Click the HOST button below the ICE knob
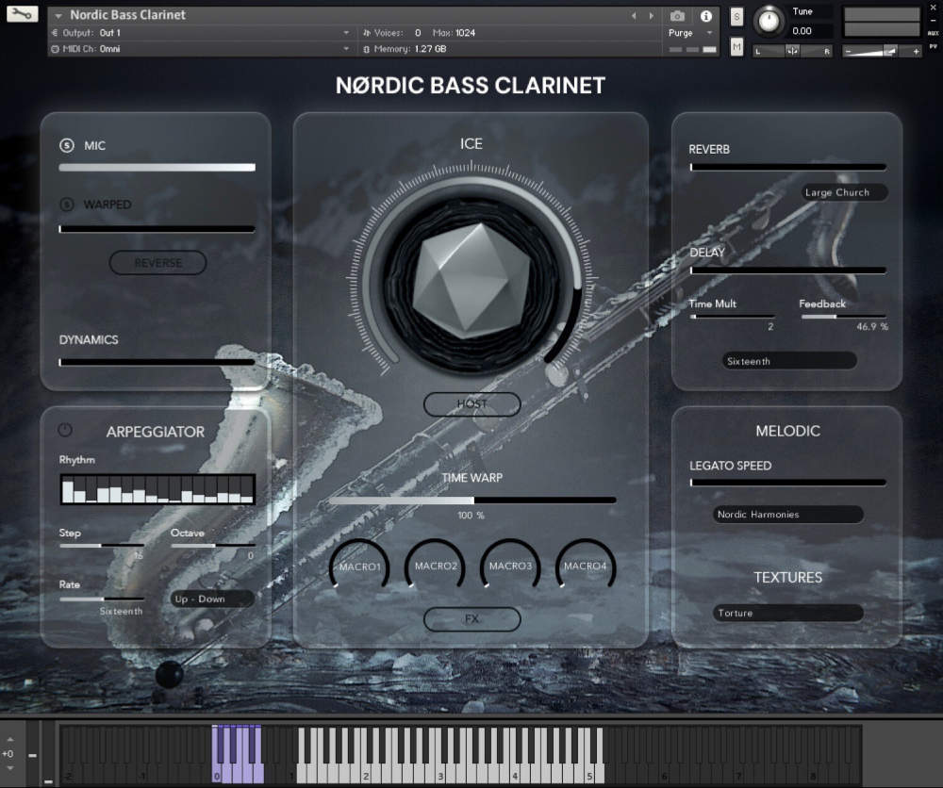Image resolution: width=943 pixels, height=788 pixels. 471,404
